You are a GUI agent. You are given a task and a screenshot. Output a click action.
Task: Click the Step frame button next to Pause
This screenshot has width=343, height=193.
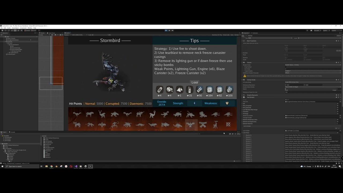[x=173, y=30]
